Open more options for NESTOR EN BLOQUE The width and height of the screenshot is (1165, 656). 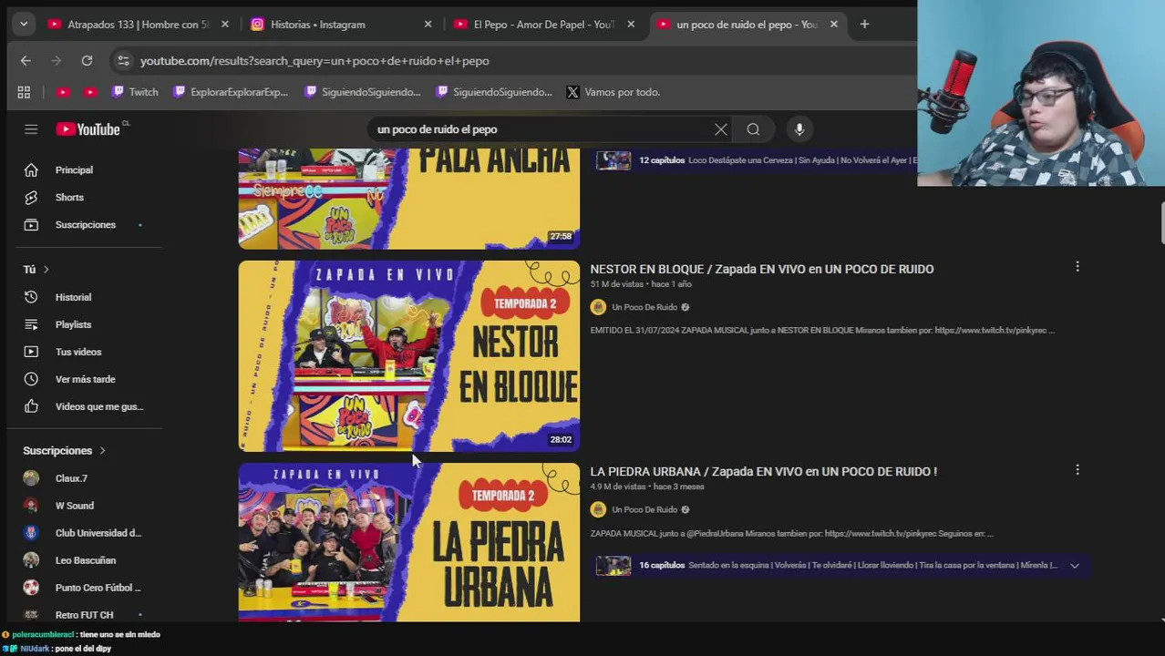pyautogui.click(x=1077, y=267)
